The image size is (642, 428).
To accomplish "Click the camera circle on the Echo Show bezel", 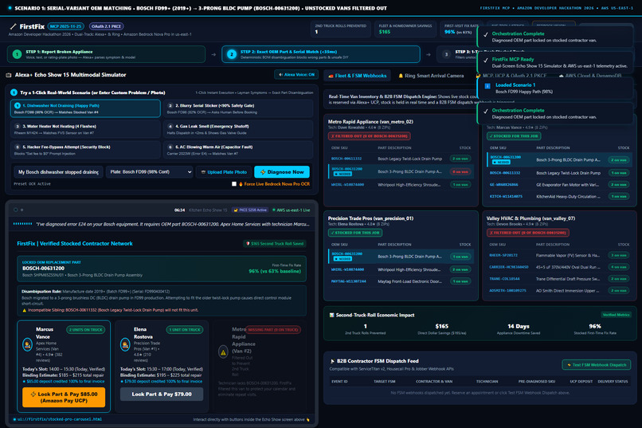I will [x=16, y=210].
